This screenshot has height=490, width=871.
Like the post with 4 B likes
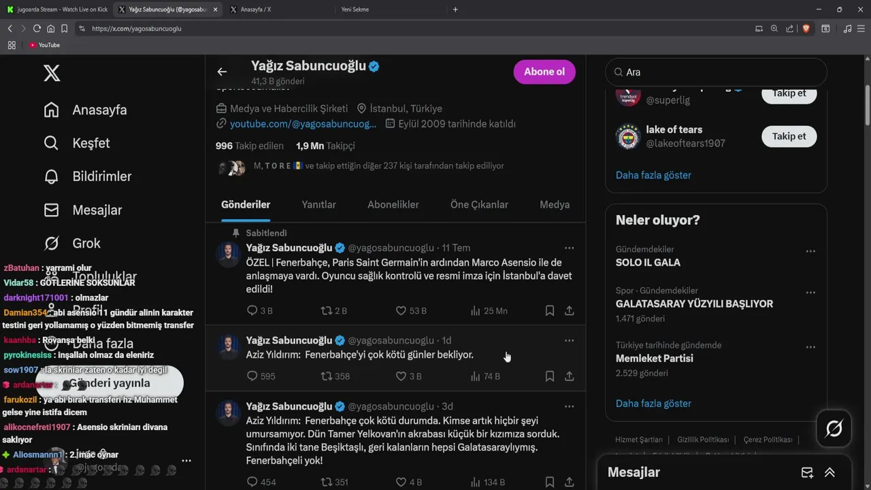click(x=408, y=482)
